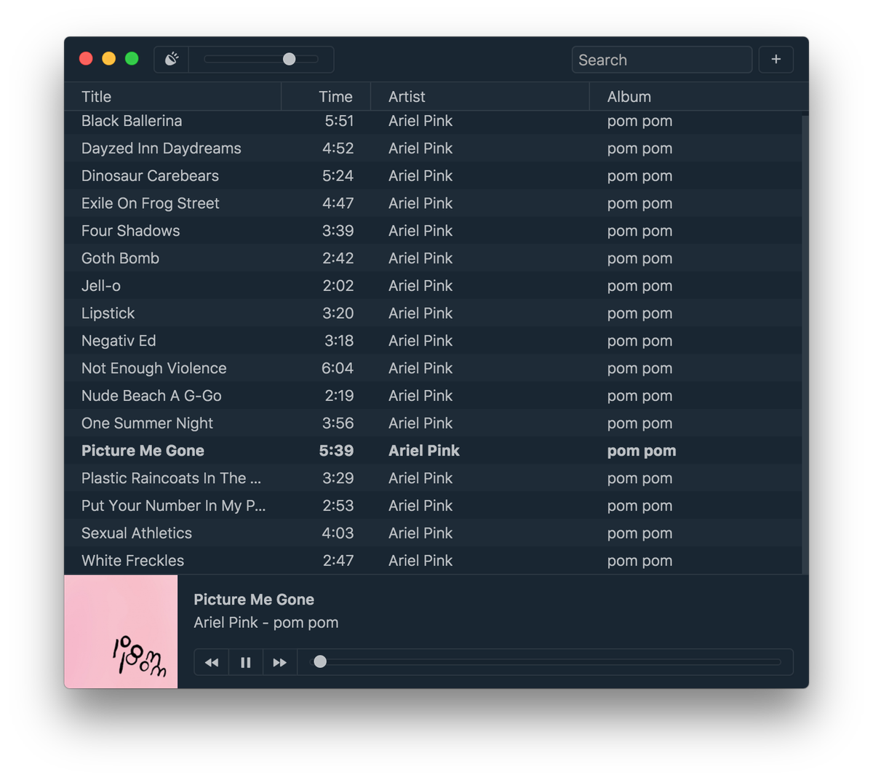
Task: Select the song Sexual Athletics
Action: 433,533
